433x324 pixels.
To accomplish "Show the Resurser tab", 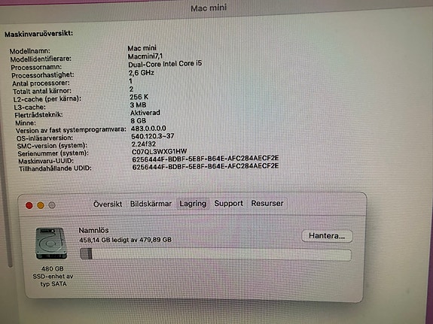I will [x=267, y=203].
